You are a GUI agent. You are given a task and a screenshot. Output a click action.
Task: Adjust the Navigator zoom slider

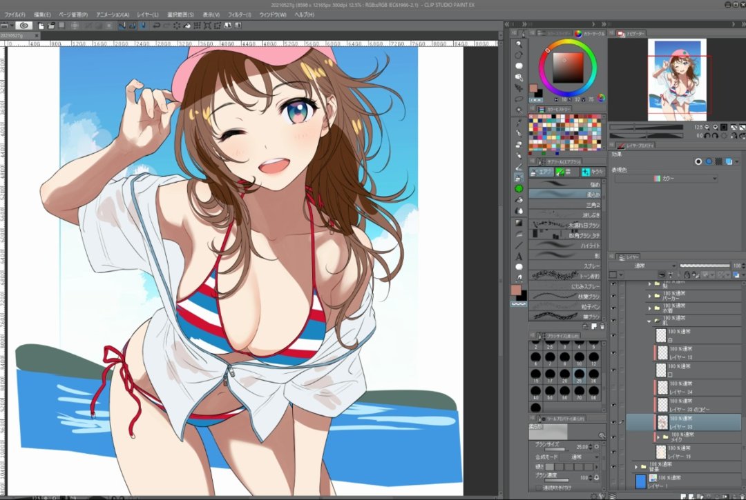click(x=646, y=128)
